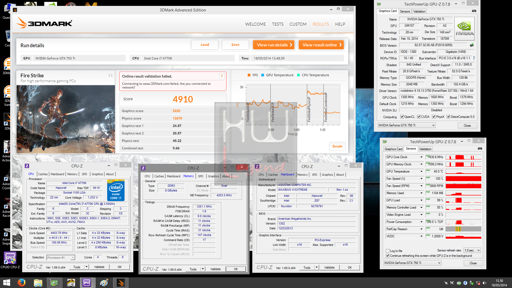Click the 3DMark taskbar icon
Viewport: 512px width, 288px height.
coord(121,282)
